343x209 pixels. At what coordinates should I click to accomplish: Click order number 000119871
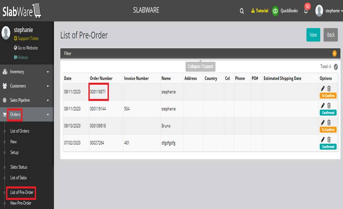click(x=98, y=92)
